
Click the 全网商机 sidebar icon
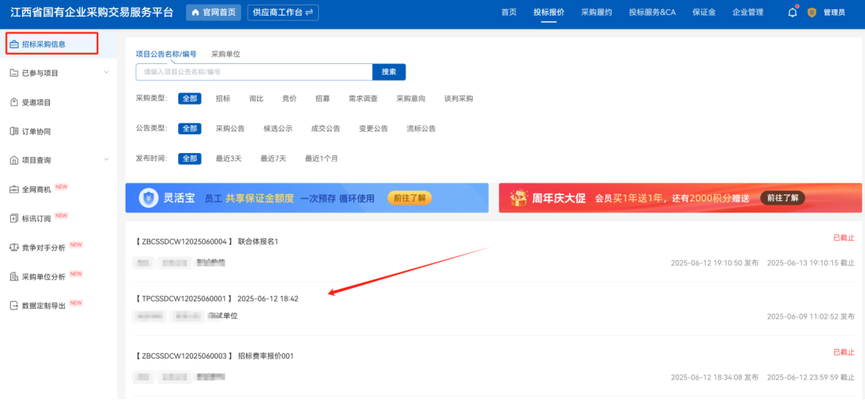14,189
